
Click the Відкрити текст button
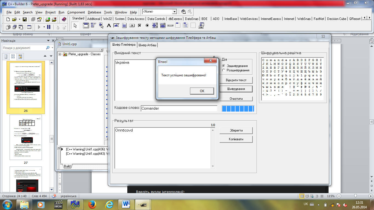tap(236, 80)
